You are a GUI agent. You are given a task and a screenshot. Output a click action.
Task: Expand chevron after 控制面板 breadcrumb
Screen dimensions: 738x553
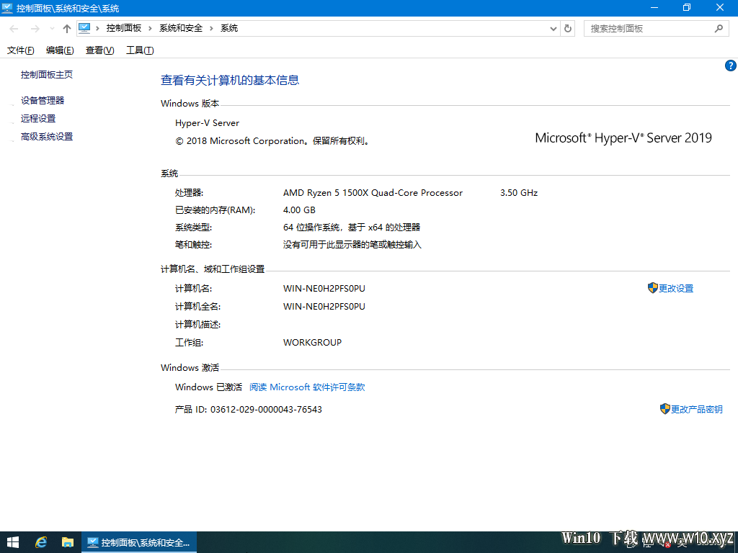[150, 29]
